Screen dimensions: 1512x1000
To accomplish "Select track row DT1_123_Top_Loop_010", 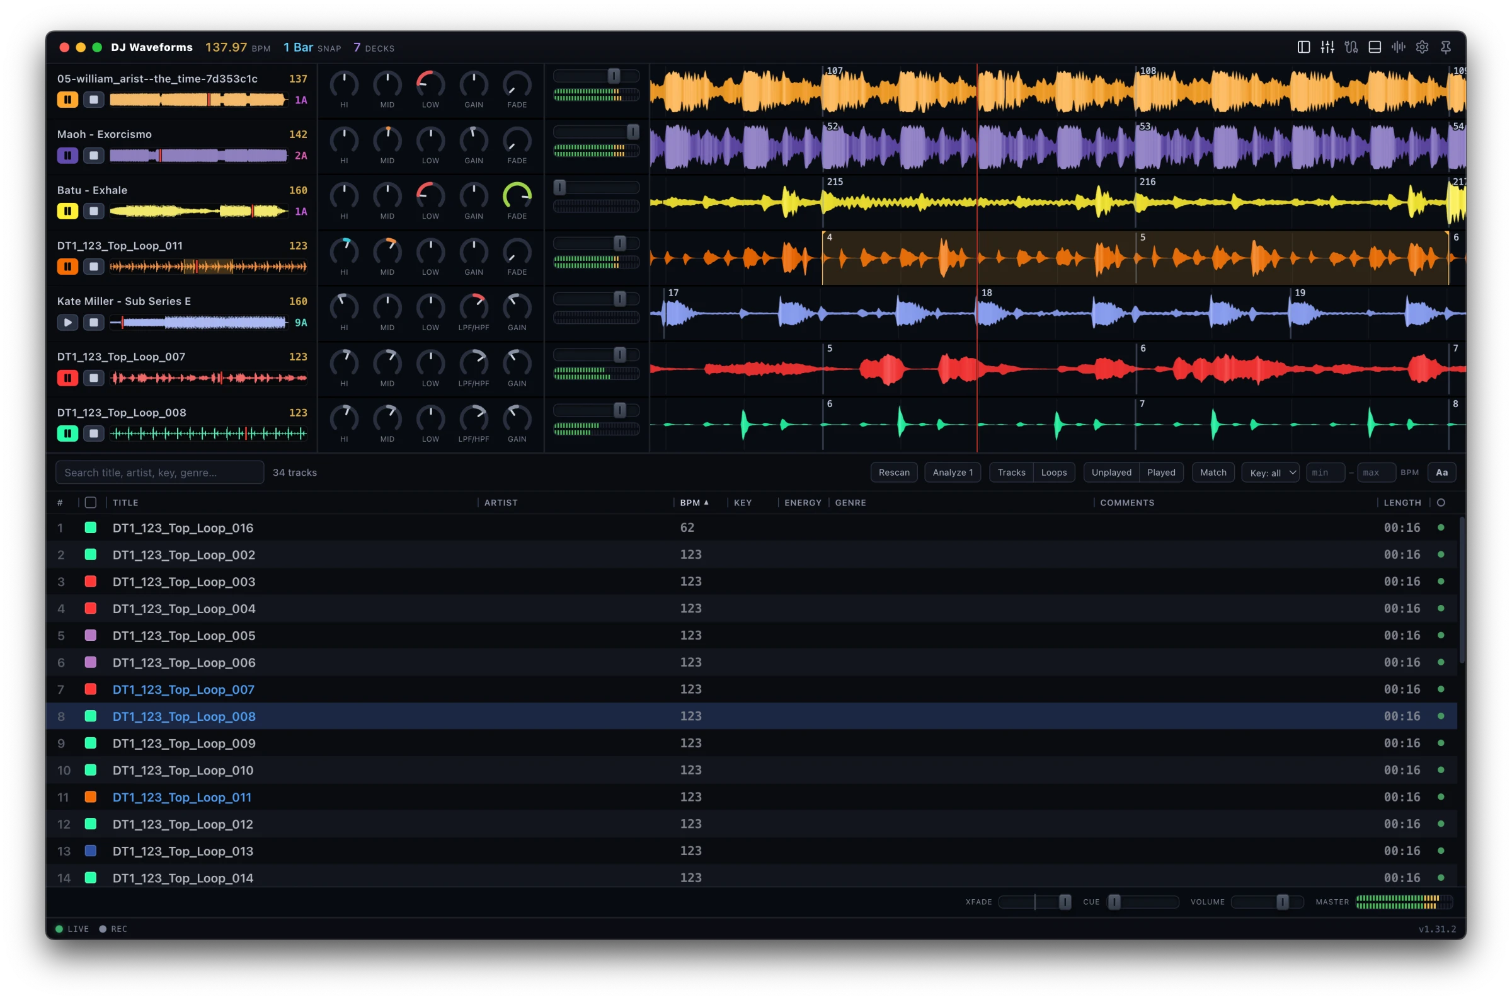I will click(x=752, y=770).
